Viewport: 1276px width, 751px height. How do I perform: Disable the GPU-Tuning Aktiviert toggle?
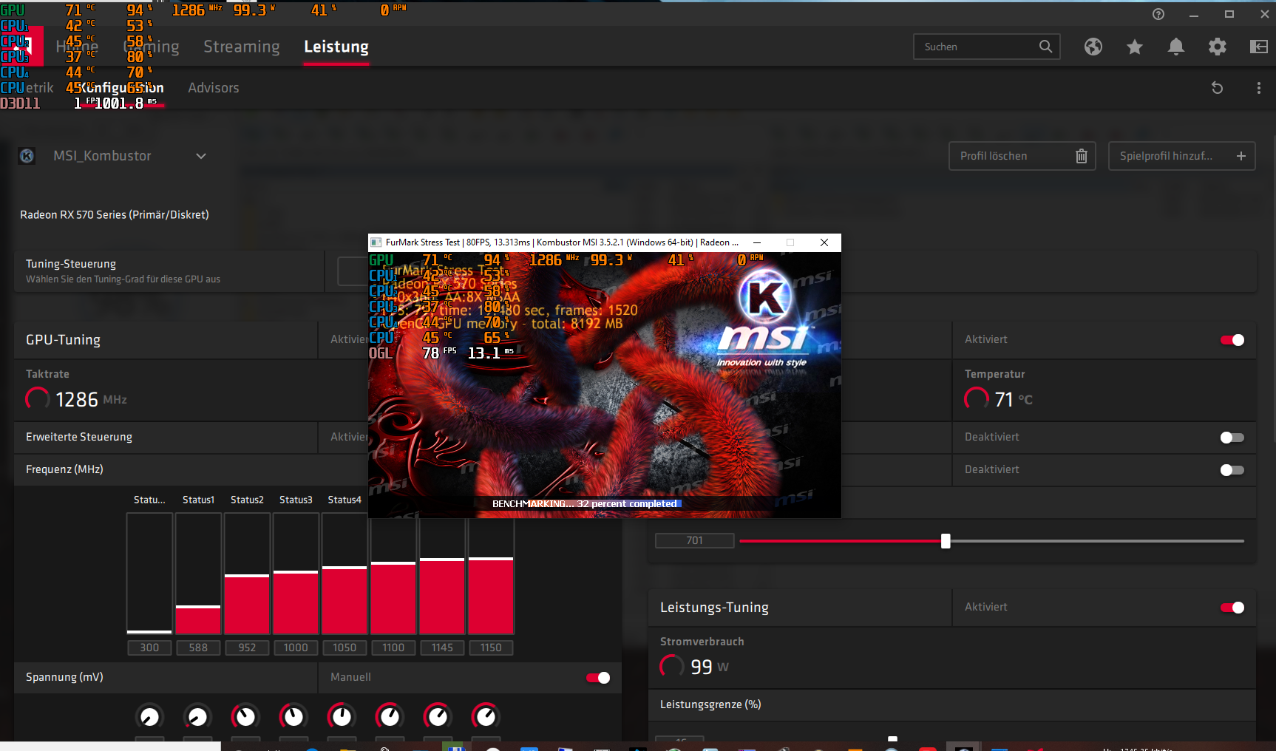[1232, 340]
